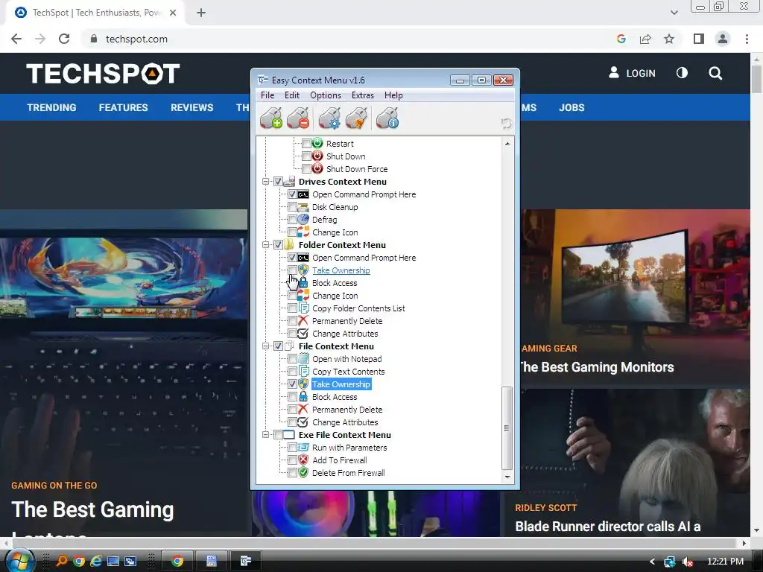The width and height of the screenshot is (763, 572).
Task: Open the TechSpot REVIEWS nav tab
Action: 191,107
